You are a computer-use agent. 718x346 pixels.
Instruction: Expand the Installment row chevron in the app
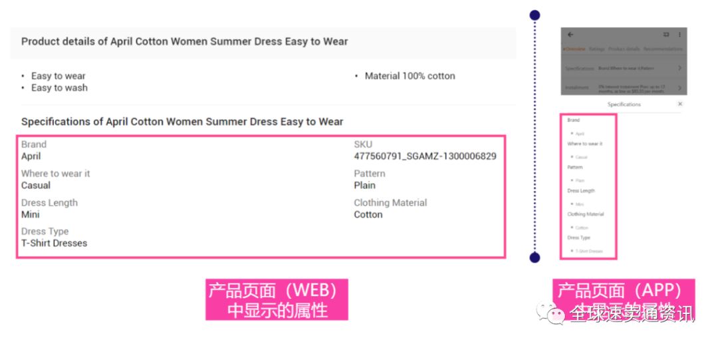click(679, 88)
